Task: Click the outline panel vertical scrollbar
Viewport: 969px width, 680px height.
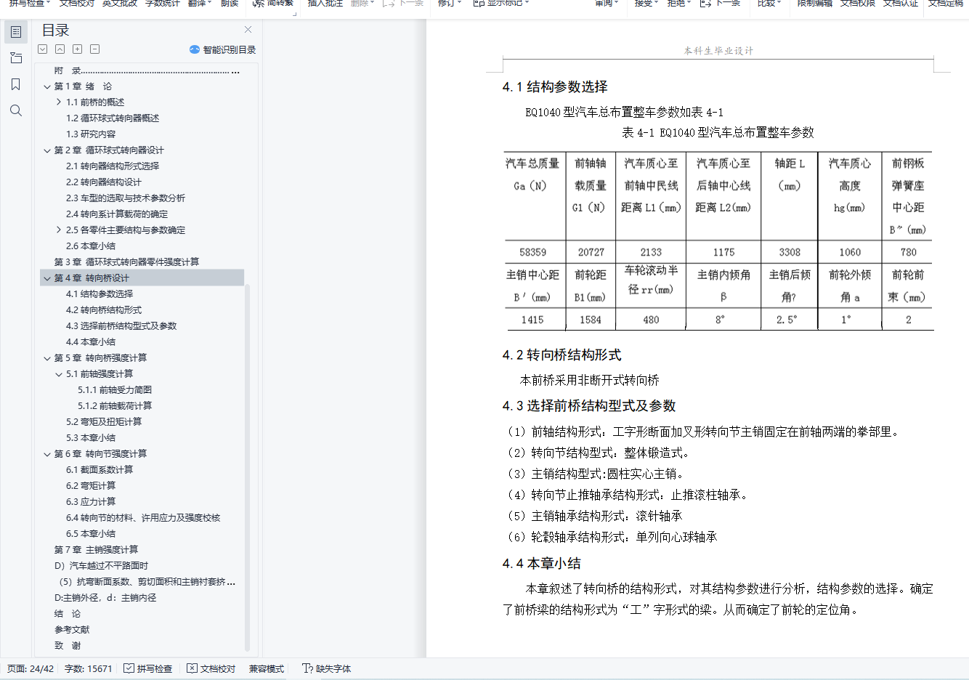Action: pos(247,469)
